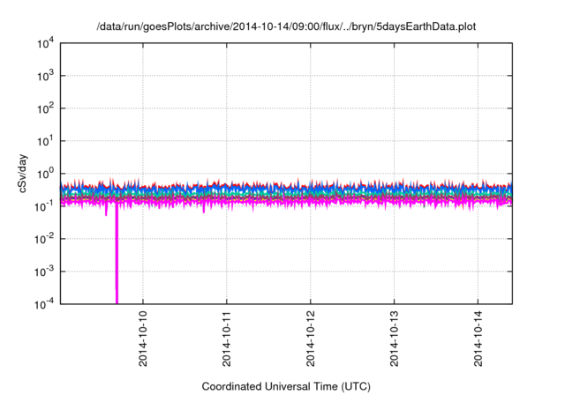Click the Coordinated Universal Time axis label
565x395 pixels.
pos(286,386)
